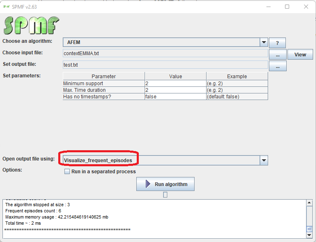Open the Visualize_frequent_episodes viewer dropdown
This screenshot has height=242, width=316.
[264, 160]
